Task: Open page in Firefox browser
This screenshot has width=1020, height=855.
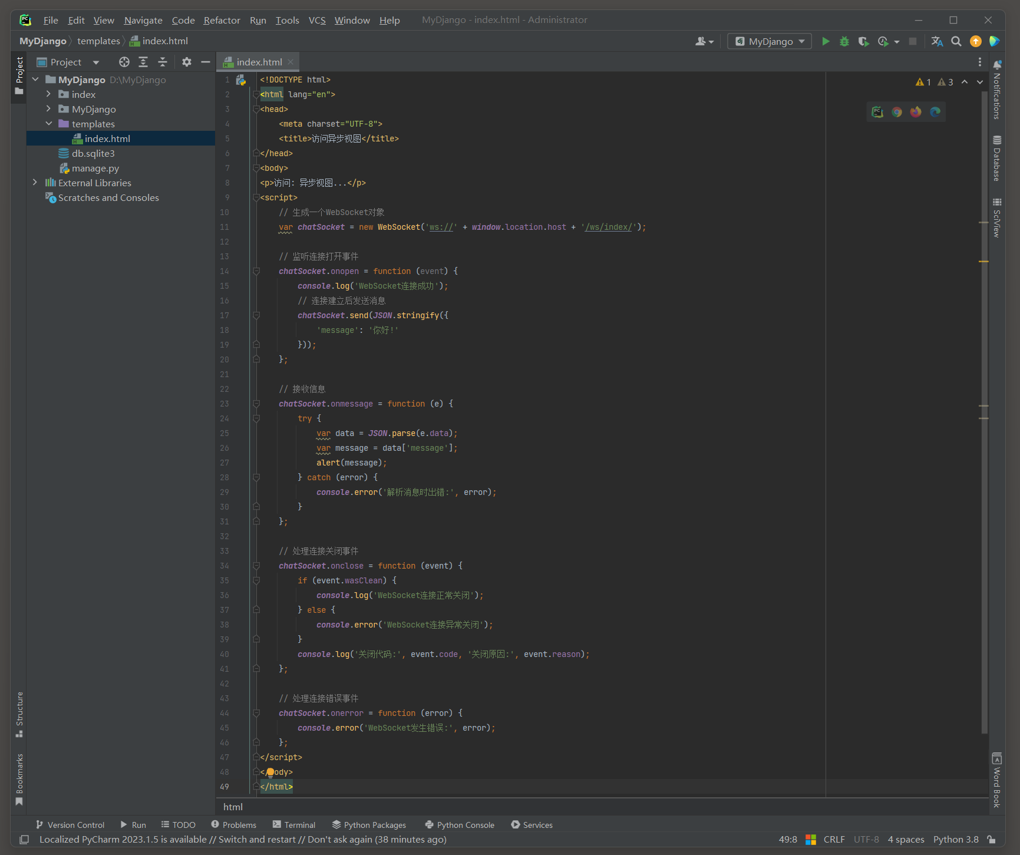Action: pos(916,112)
